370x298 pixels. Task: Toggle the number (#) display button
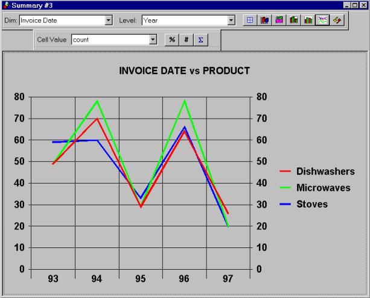[187, 40]
